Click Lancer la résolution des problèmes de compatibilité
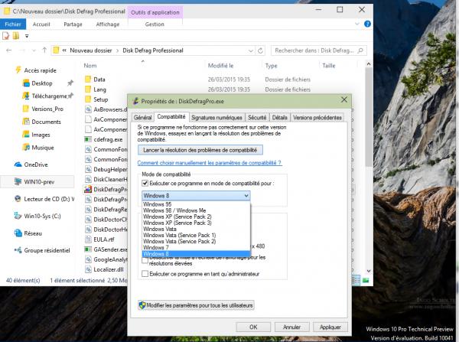This screenshot has width=459, height=342. pyautogui.click(x=200, y=150)
